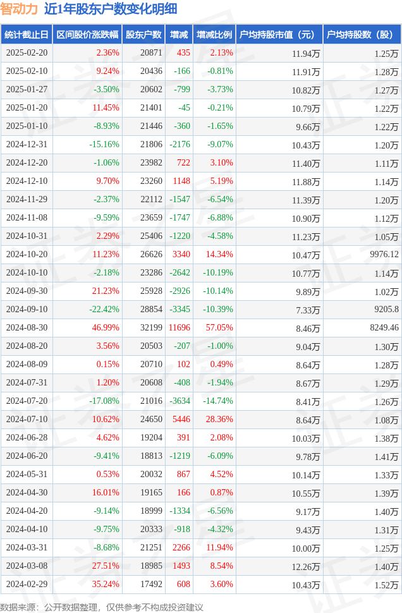Click the 户均持股数（股） column header
402x613 pixels.
pyautogui.click(x=363, y=34)
